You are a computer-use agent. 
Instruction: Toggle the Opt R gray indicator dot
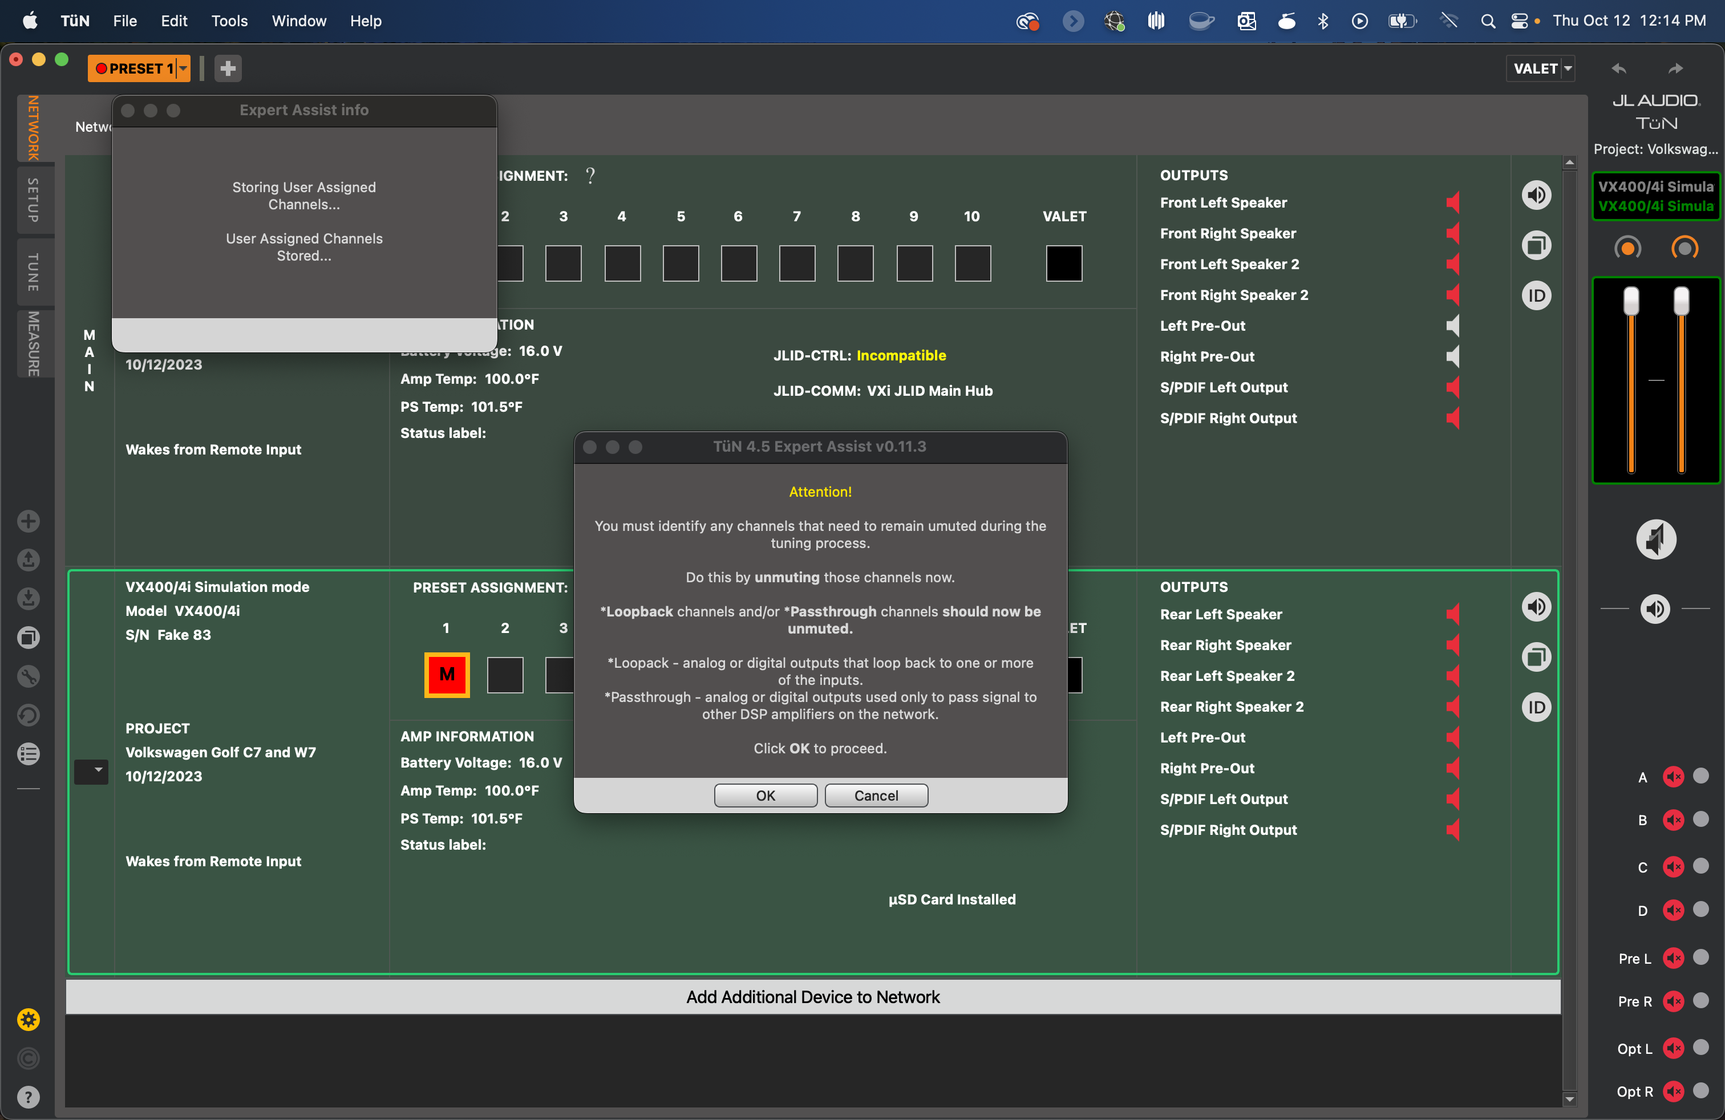pyautogui.click(x=1700, y=1090)
